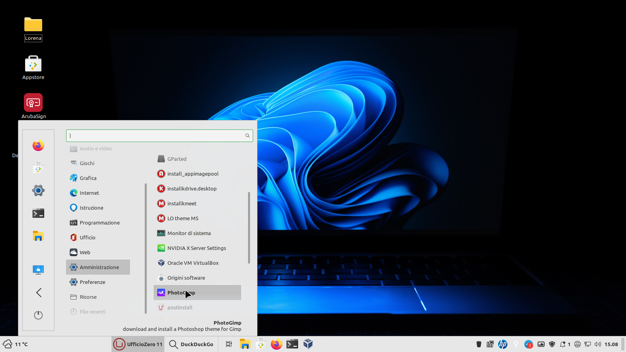Click the weather applet showing 11 °C

(15, 344)
